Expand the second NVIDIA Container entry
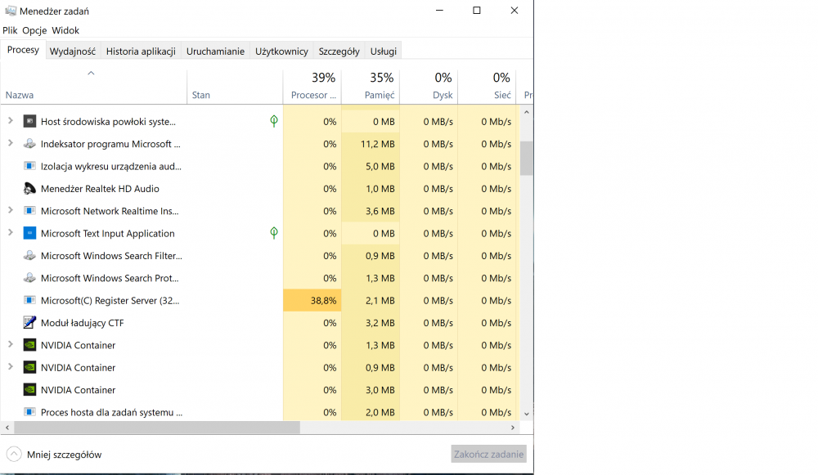Screen dimensions: 818x475 [11, 367]
